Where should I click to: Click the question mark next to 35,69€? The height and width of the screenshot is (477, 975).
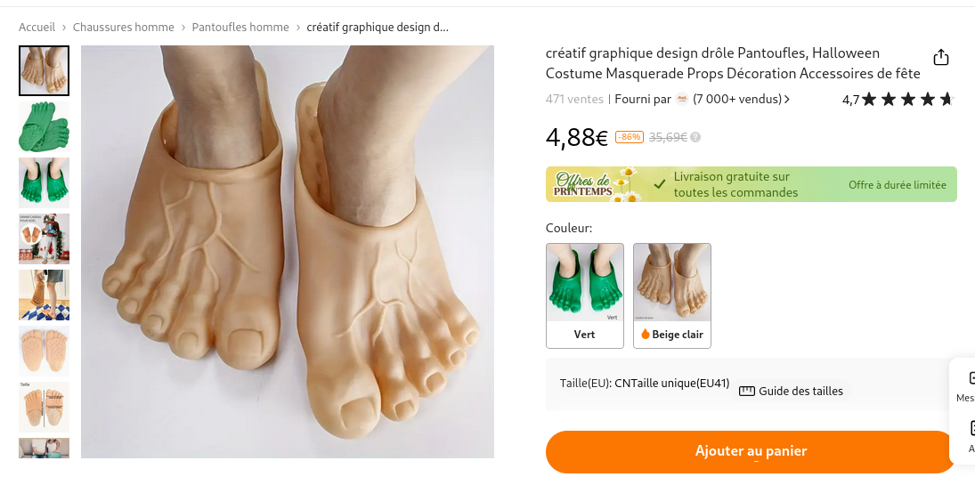(695, 137)
